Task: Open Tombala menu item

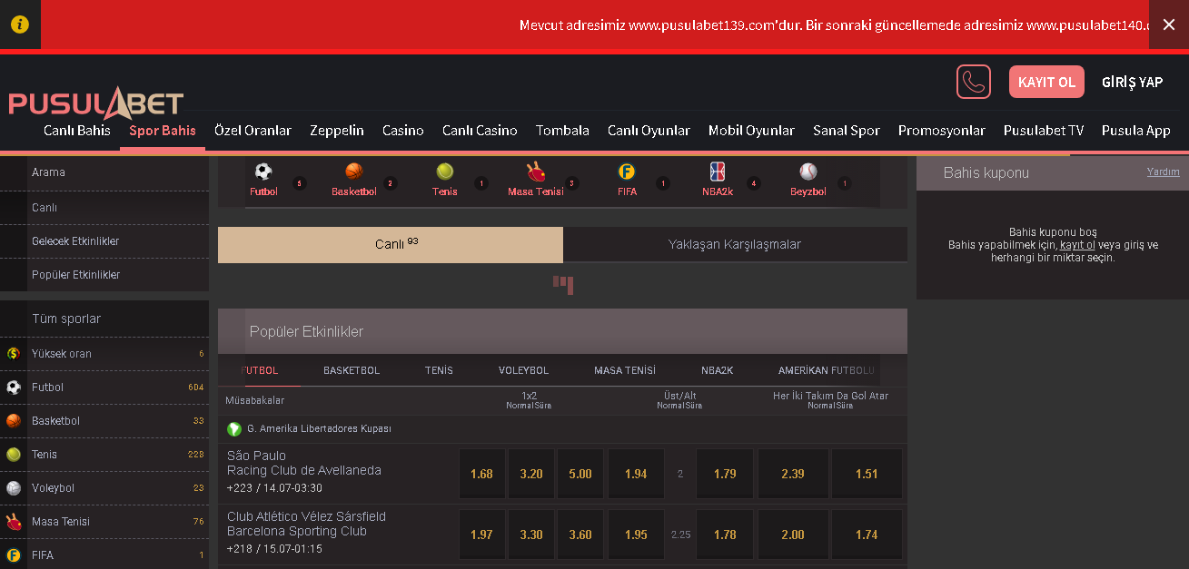Action: [x=562, y=131]
